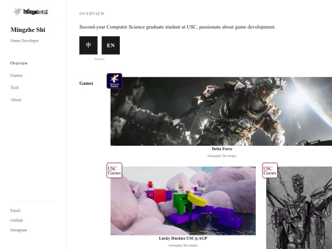The height and width of the screenshot is (249, 332).
Task: Open the Games nav item
Action: tap(17, 76)
